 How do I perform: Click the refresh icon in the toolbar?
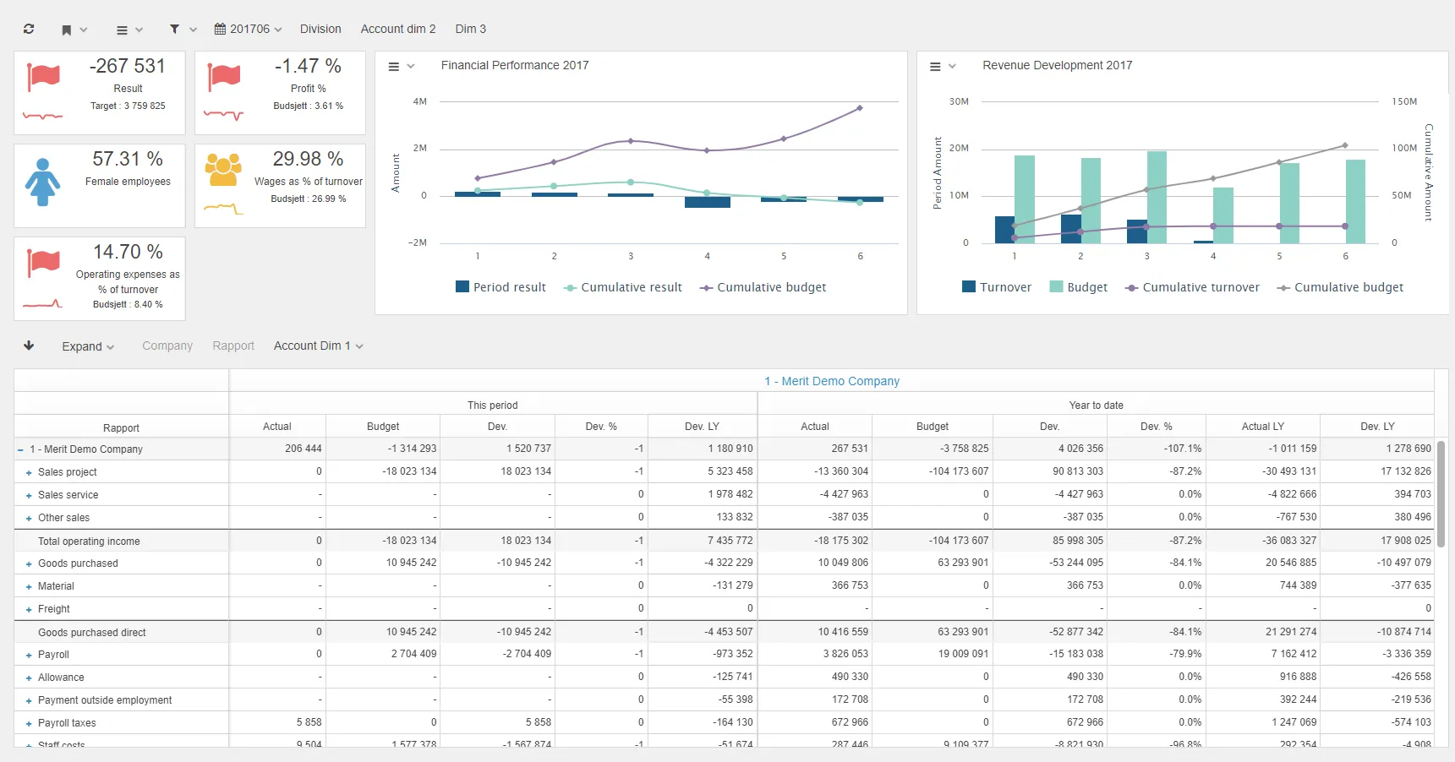[x=28, y=29]
